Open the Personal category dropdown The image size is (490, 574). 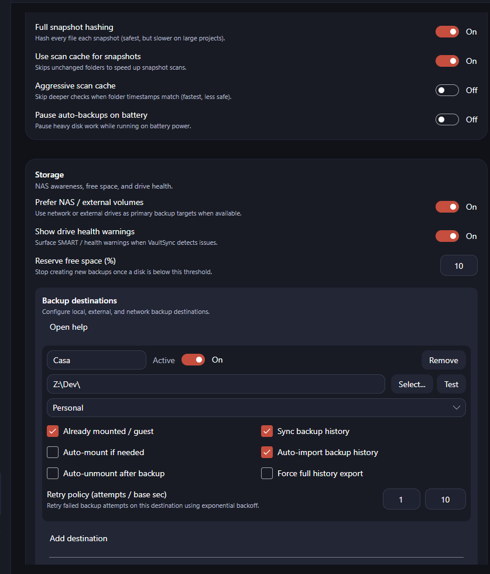[256, 407]
